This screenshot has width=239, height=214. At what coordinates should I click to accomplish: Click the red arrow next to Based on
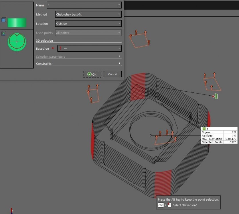click(53, 49)
